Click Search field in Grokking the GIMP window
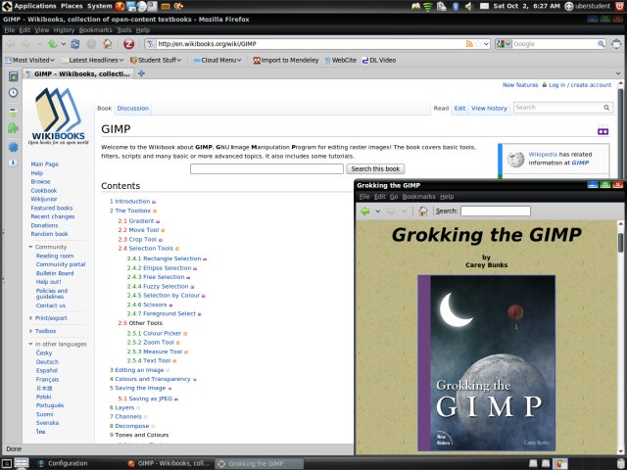 click(x=496, y=211)
